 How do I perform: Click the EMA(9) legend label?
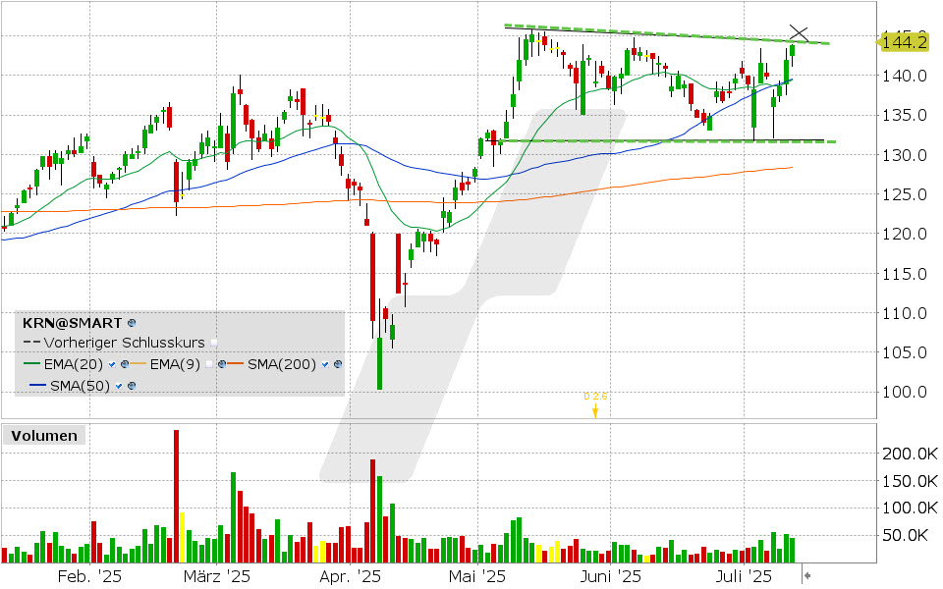pyautogui.click(x=175, y=364)
